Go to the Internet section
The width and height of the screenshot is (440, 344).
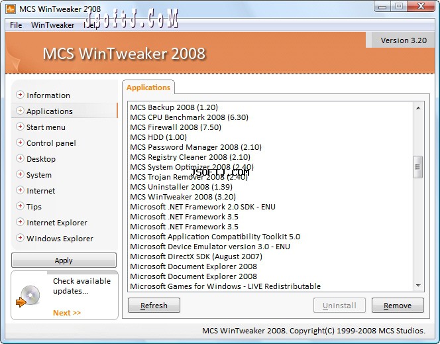tap(41, 191)
